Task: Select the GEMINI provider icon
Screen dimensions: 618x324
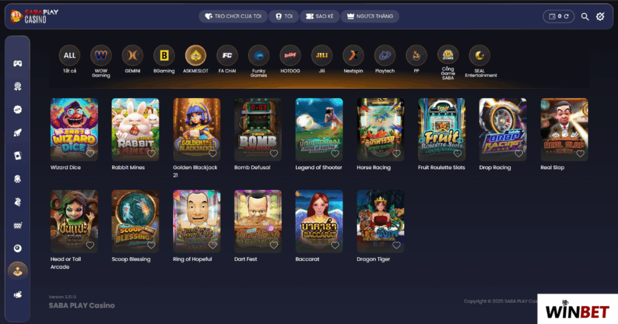Action: pyautogui.click(x=132, y=55)
